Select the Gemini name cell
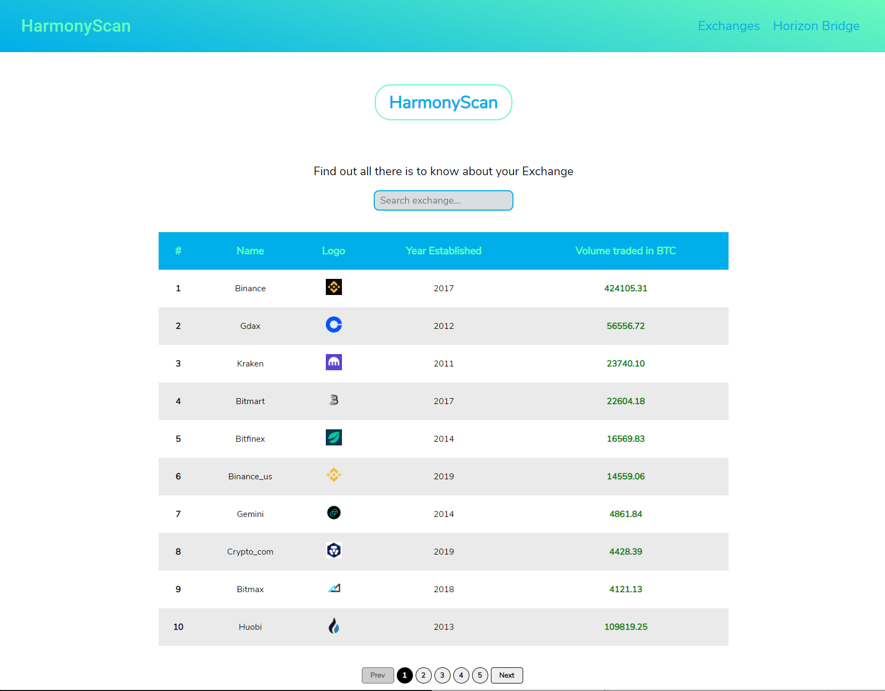 pos(250,514)
